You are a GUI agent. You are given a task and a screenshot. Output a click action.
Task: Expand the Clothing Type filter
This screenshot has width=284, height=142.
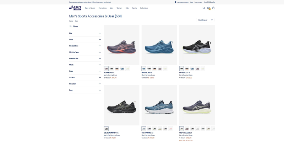coord(85,52)
